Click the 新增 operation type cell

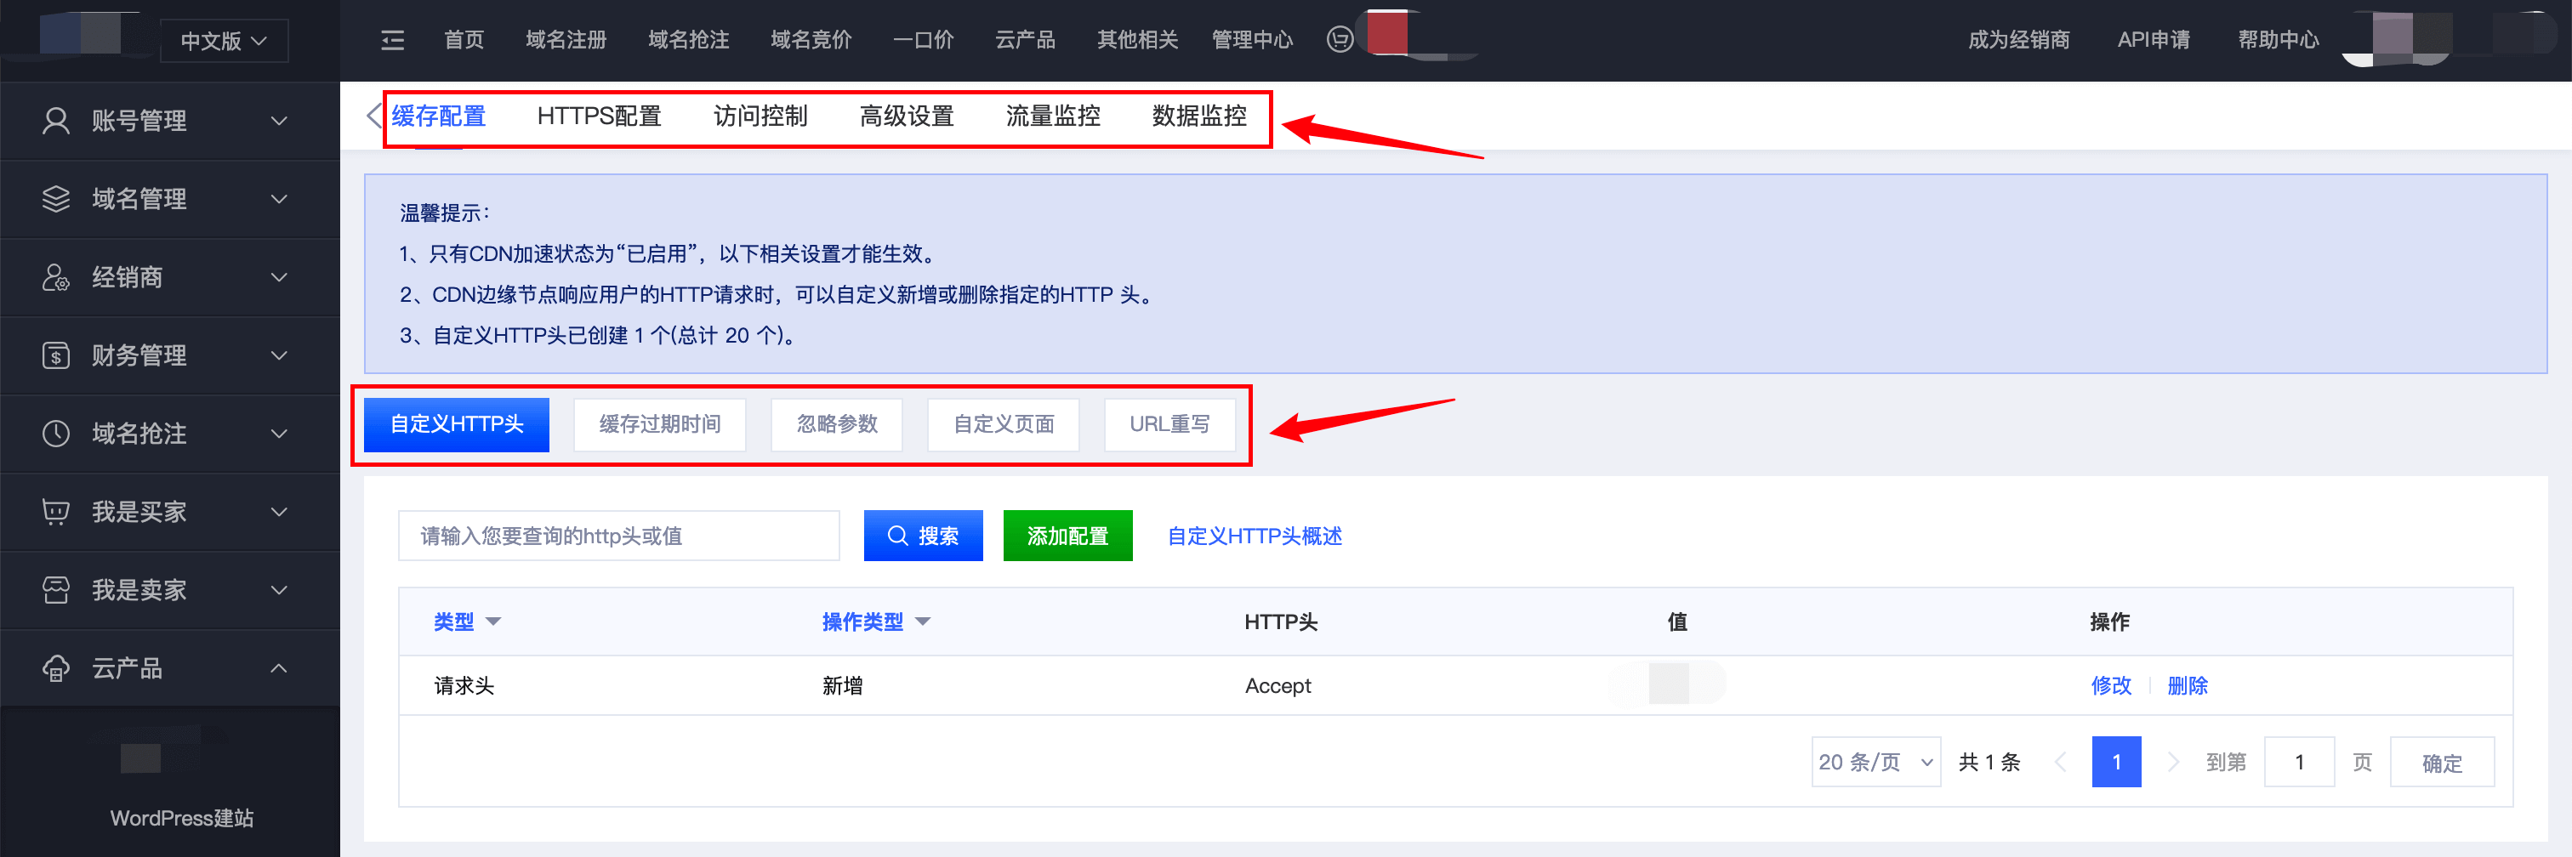(842, 685)
